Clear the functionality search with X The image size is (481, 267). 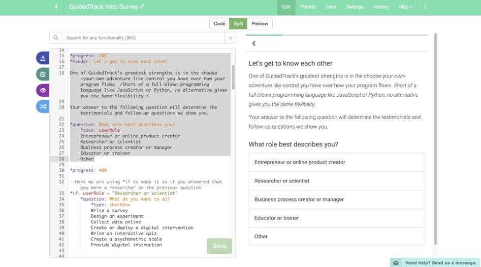230,38
